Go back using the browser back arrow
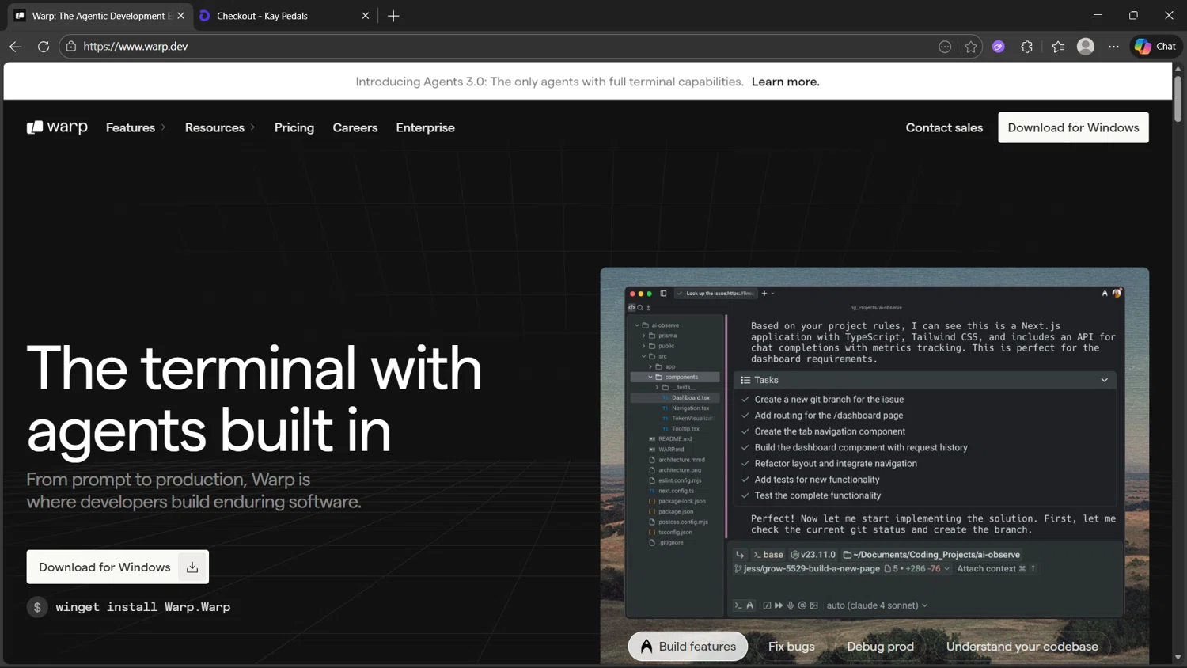The width and height of the screenshot is (1187, 668). (x=16, y=47)
